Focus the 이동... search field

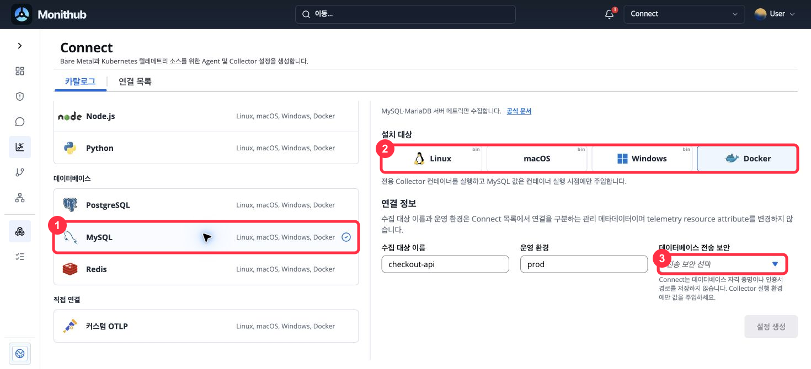pyautogui.click(x=405, y=14)
